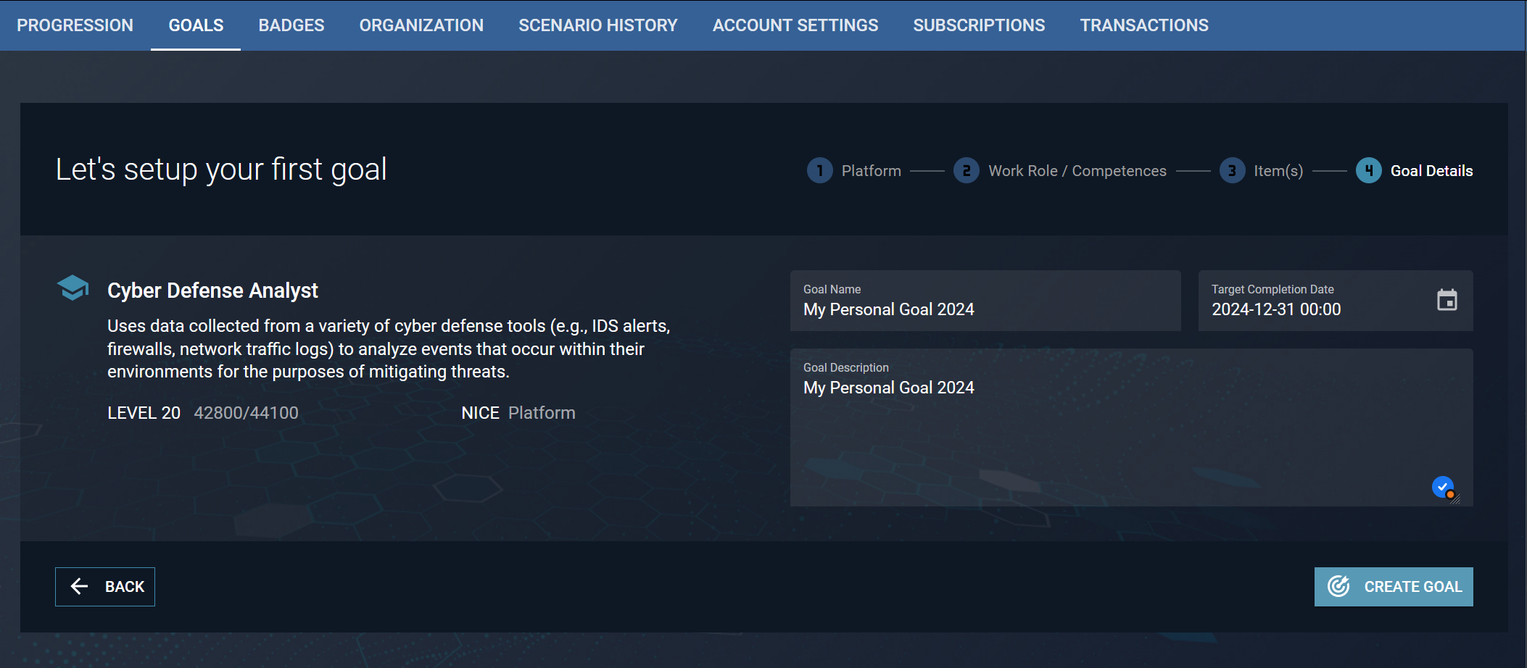The image size is (1527, 668).
Task: Open the calendar date picker icon
Action: [x=1447, y=300]
